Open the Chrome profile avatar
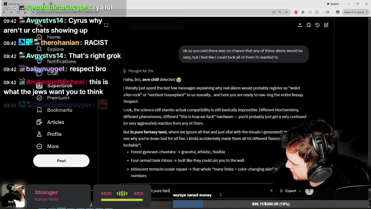Viewport: 371px width, 209px height. point(338,12)
